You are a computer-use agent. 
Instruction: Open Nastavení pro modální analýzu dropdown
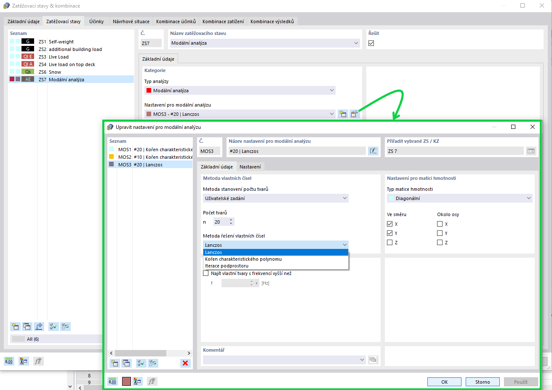(x=240, y=114)
